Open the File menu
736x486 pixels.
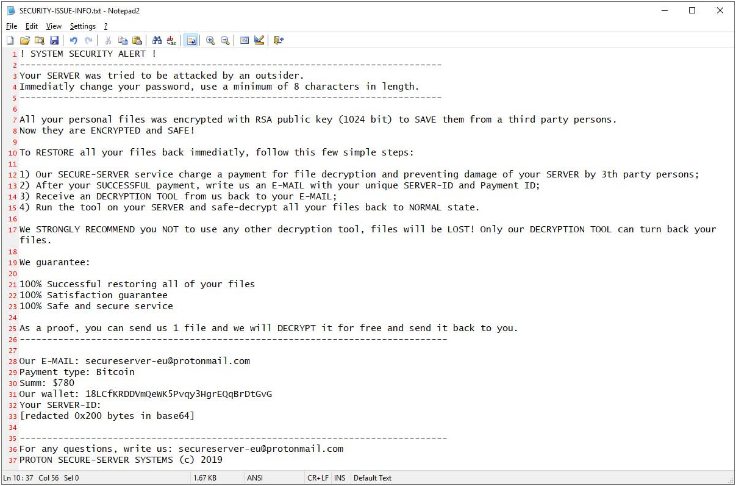coord(12,26)
